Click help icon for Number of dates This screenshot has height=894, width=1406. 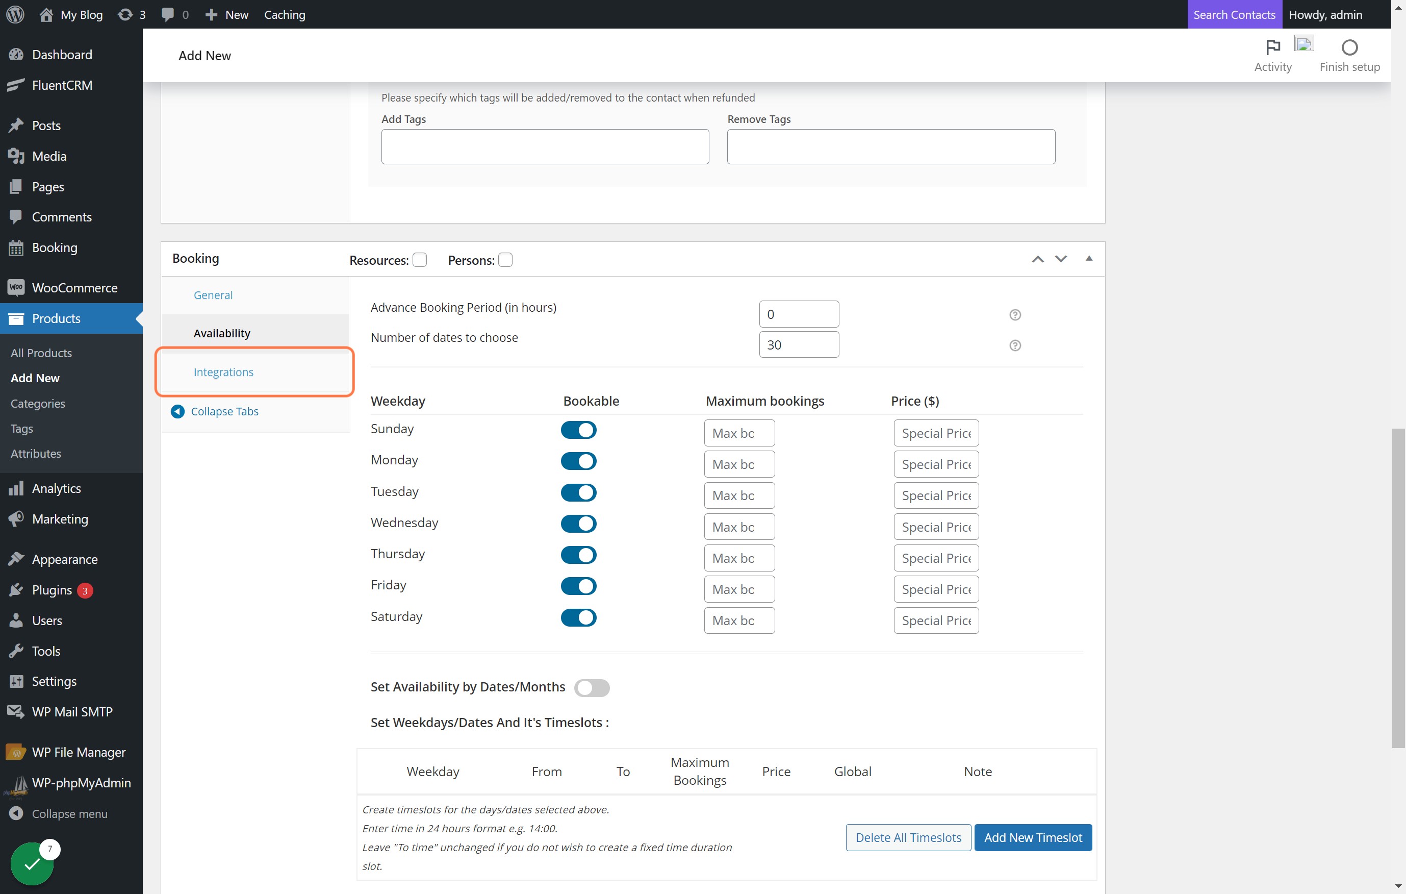click(x=1015, y=345)
